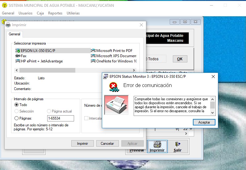
Task: Click the OK button in background window
Action: pos(180,59)
